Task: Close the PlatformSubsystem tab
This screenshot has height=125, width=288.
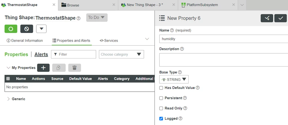Action: coord(234,5)
